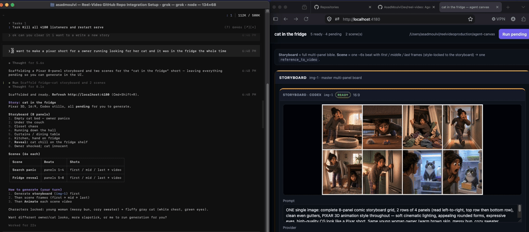529x232 pixels.
Task: Click the 'cat in the fridge' page title
Action: (x=291, y=34)
